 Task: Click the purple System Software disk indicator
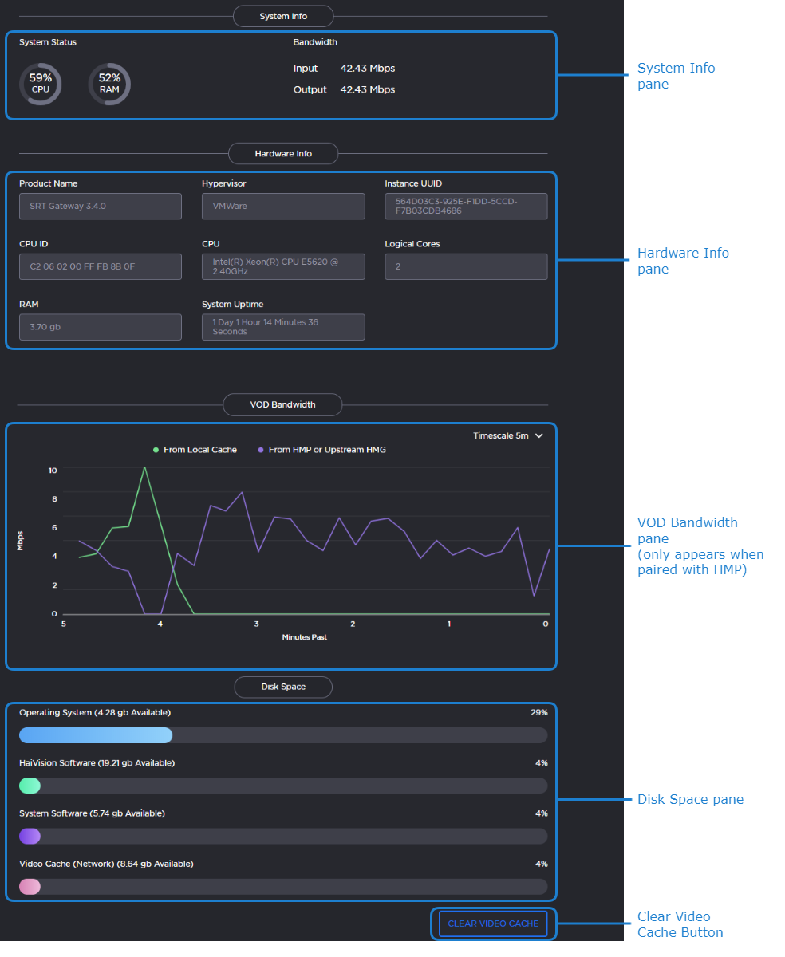coord(29,836)
